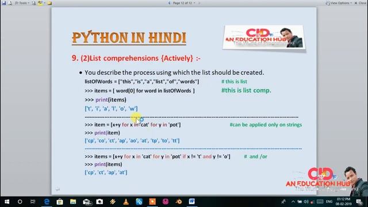Viewport: 368px width, 207px height.
Task: Open File Explorer from taskbar
Action: (x=73, y=202)
